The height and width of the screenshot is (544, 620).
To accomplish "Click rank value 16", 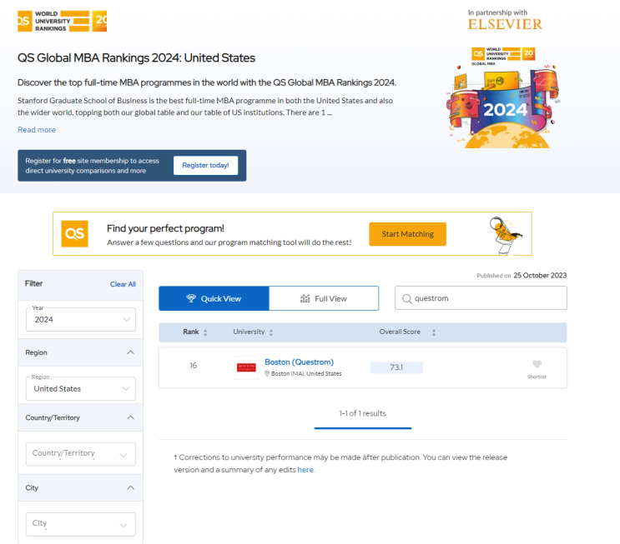I will pyautogui.click(x=193, y=366).
